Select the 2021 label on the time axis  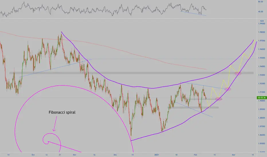(x=156, y=155)
